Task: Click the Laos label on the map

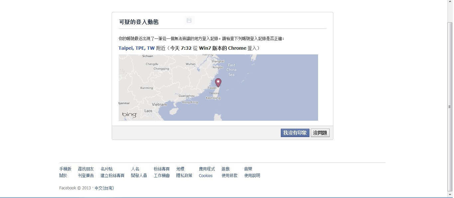Action: [x=149, y=111]
